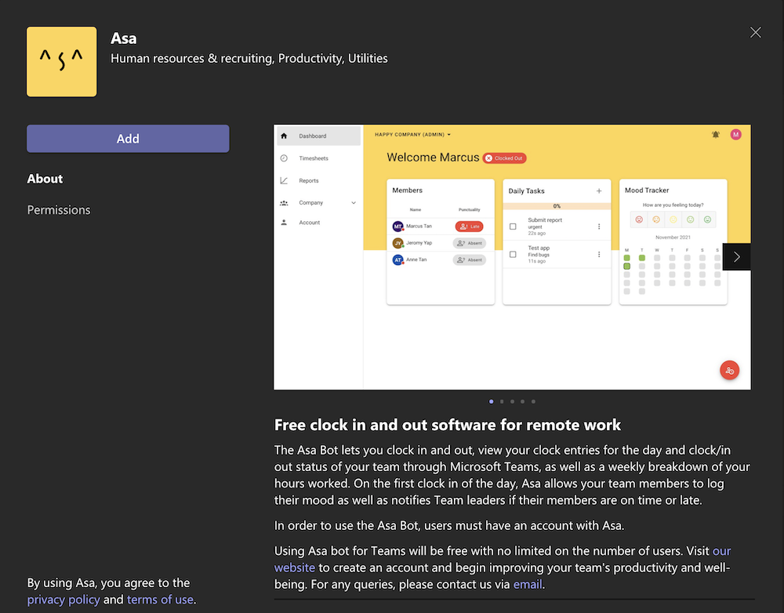Check the Submit report task checkbox

[513, 227]
